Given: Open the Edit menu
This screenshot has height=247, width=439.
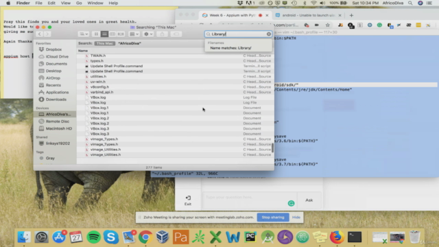Looking at the screenshot, I should [x=51, y=3].
